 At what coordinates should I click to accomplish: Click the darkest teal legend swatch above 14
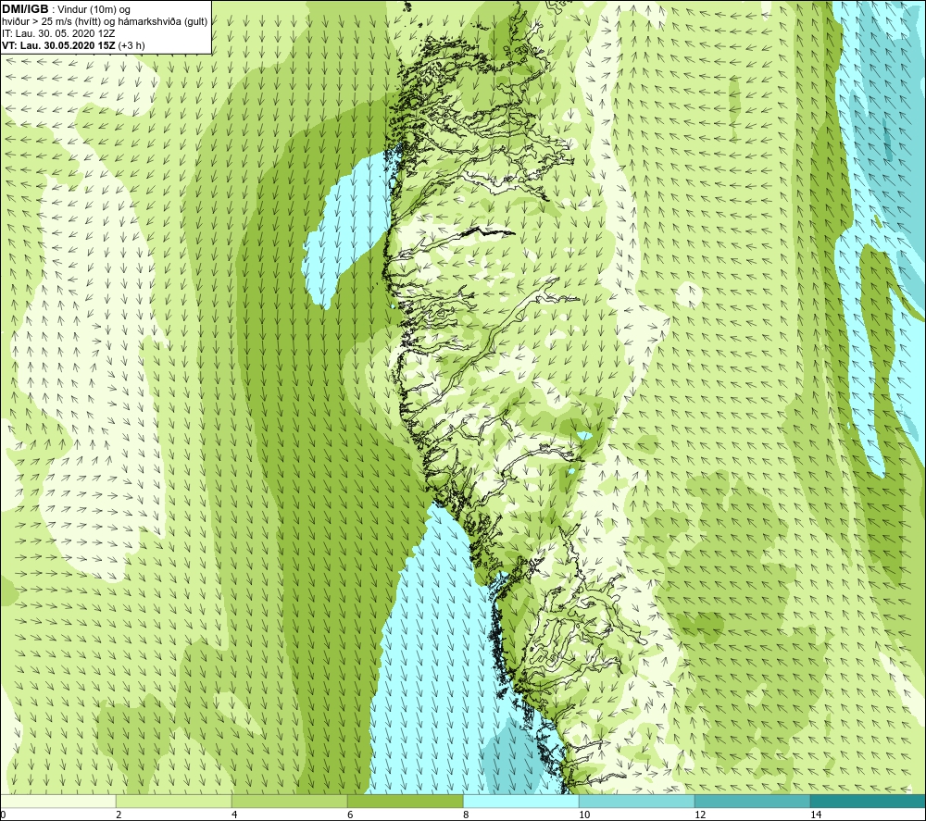(869, 801)
